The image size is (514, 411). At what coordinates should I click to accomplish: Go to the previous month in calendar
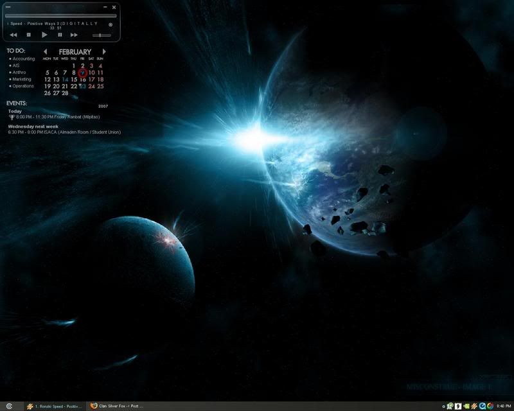coord(45,51)
